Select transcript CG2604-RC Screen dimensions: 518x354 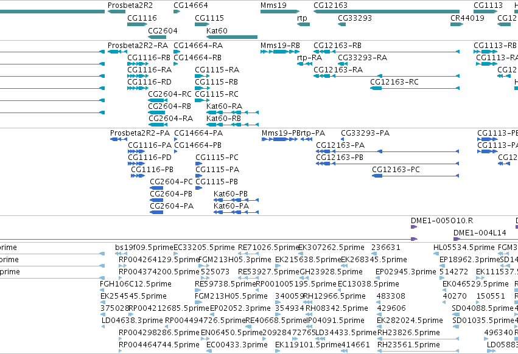tap(170, 94)
